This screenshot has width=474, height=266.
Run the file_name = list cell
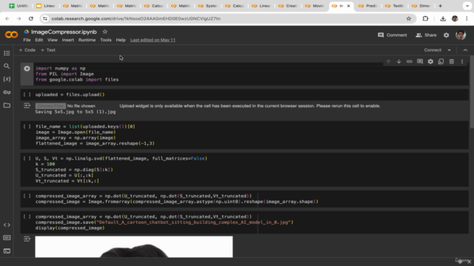pyautogui.click(x=27, y=126)
